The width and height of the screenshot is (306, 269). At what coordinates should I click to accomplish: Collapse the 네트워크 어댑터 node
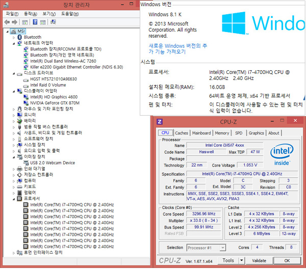(x=14, y=43)
